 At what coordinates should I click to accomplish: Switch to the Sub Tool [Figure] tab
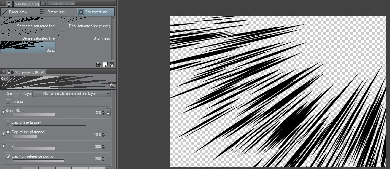(x=24, y=4)
